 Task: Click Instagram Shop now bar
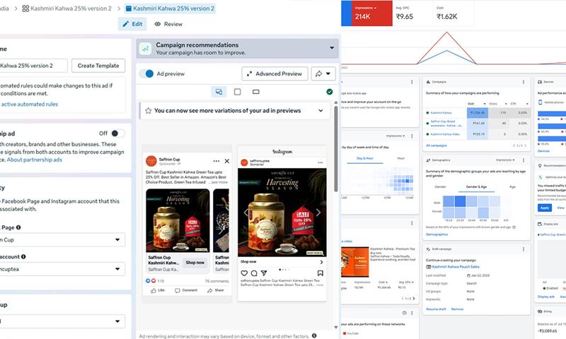point(282,262)
